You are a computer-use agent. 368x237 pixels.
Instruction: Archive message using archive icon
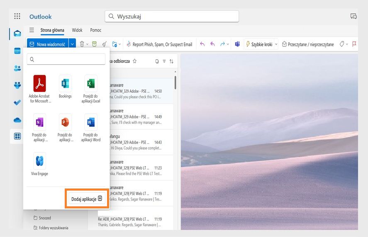(x=94, y=44)
